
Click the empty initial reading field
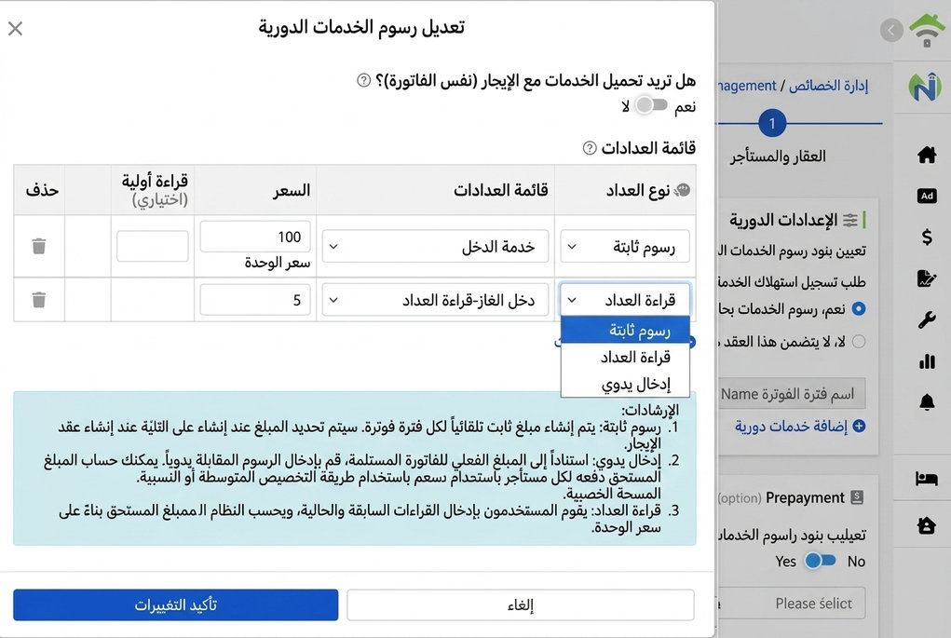tap(152, 246)
